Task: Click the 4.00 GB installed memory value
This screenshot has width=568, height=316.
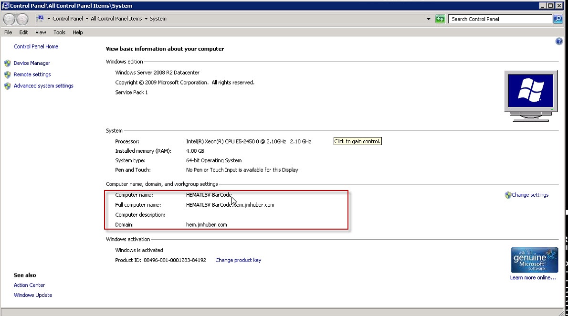Action: 195,151
